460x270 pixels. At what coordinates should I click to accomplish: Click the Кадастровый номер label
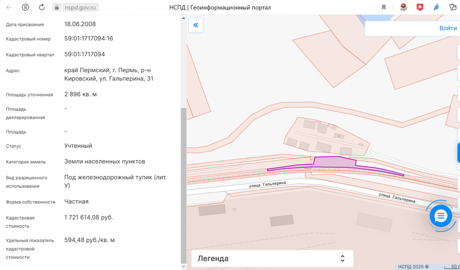tap(28, 39)
